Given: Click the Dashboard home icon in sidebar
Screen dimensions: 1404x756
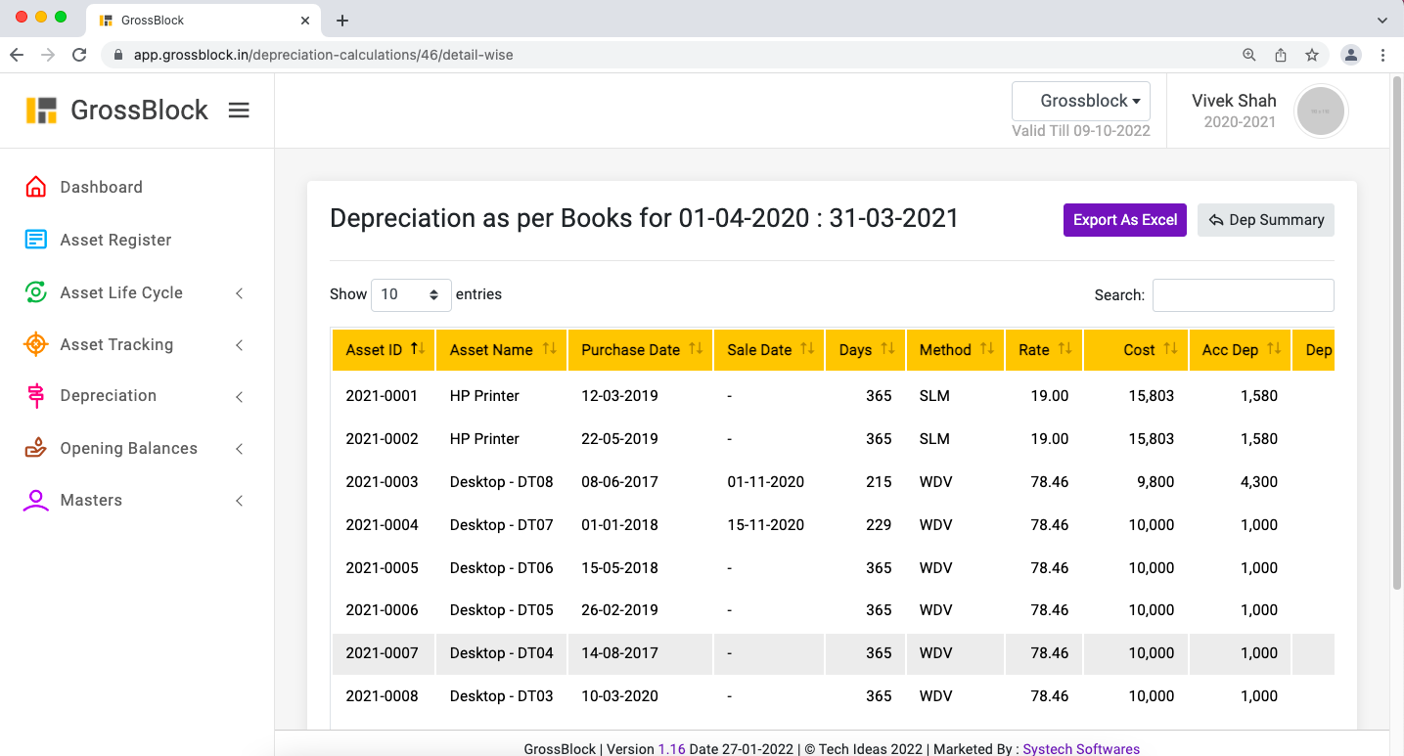Looking at the screenshot, I should [x=36, y=187].
